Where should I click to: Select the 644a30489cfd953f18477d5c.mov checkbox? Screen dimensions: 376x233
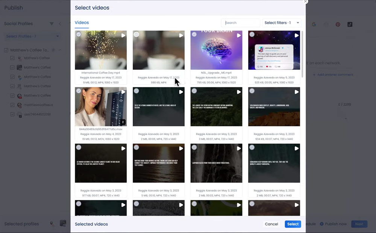79,91
